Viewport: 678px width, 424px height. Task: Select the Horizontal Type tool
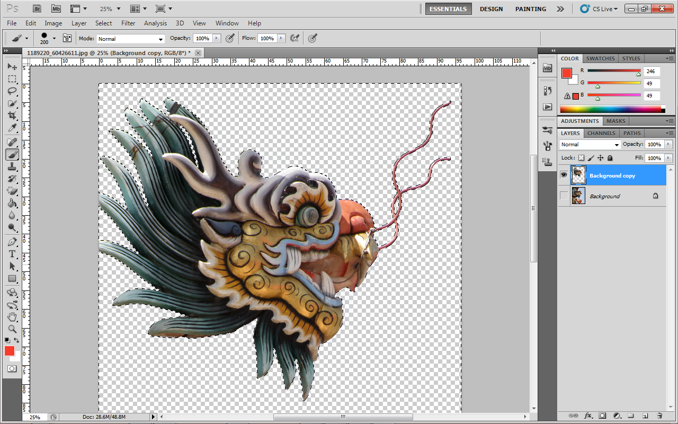[x=12, y=254]
